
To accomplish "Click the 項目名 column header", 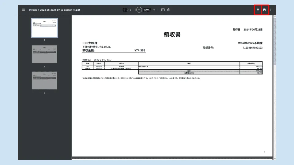I will 122,64.
